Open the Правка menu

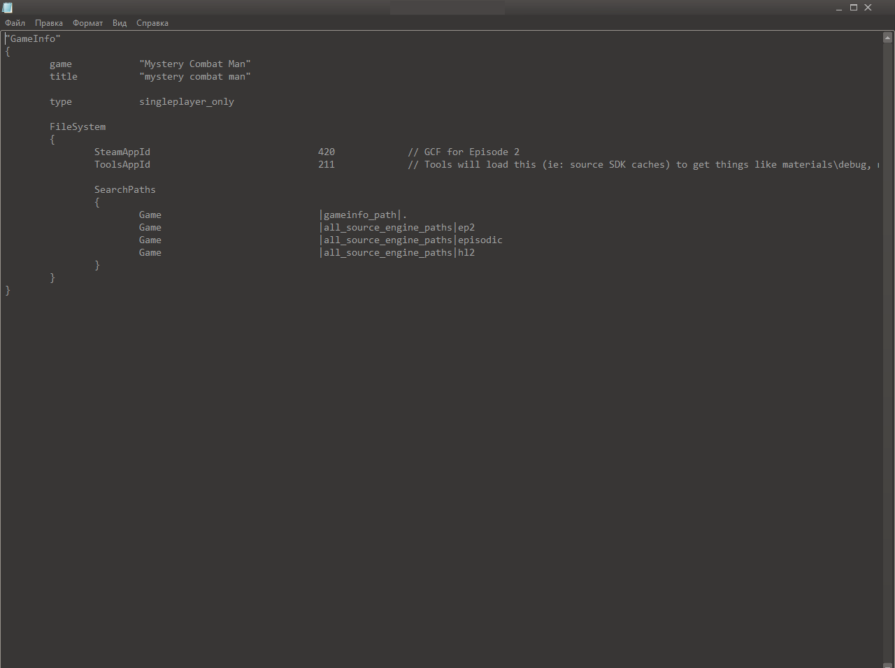coord(49,23)
